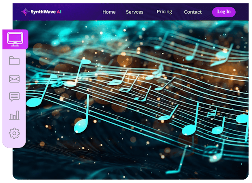Click the chat bubble messages icon

click(14, 97)
